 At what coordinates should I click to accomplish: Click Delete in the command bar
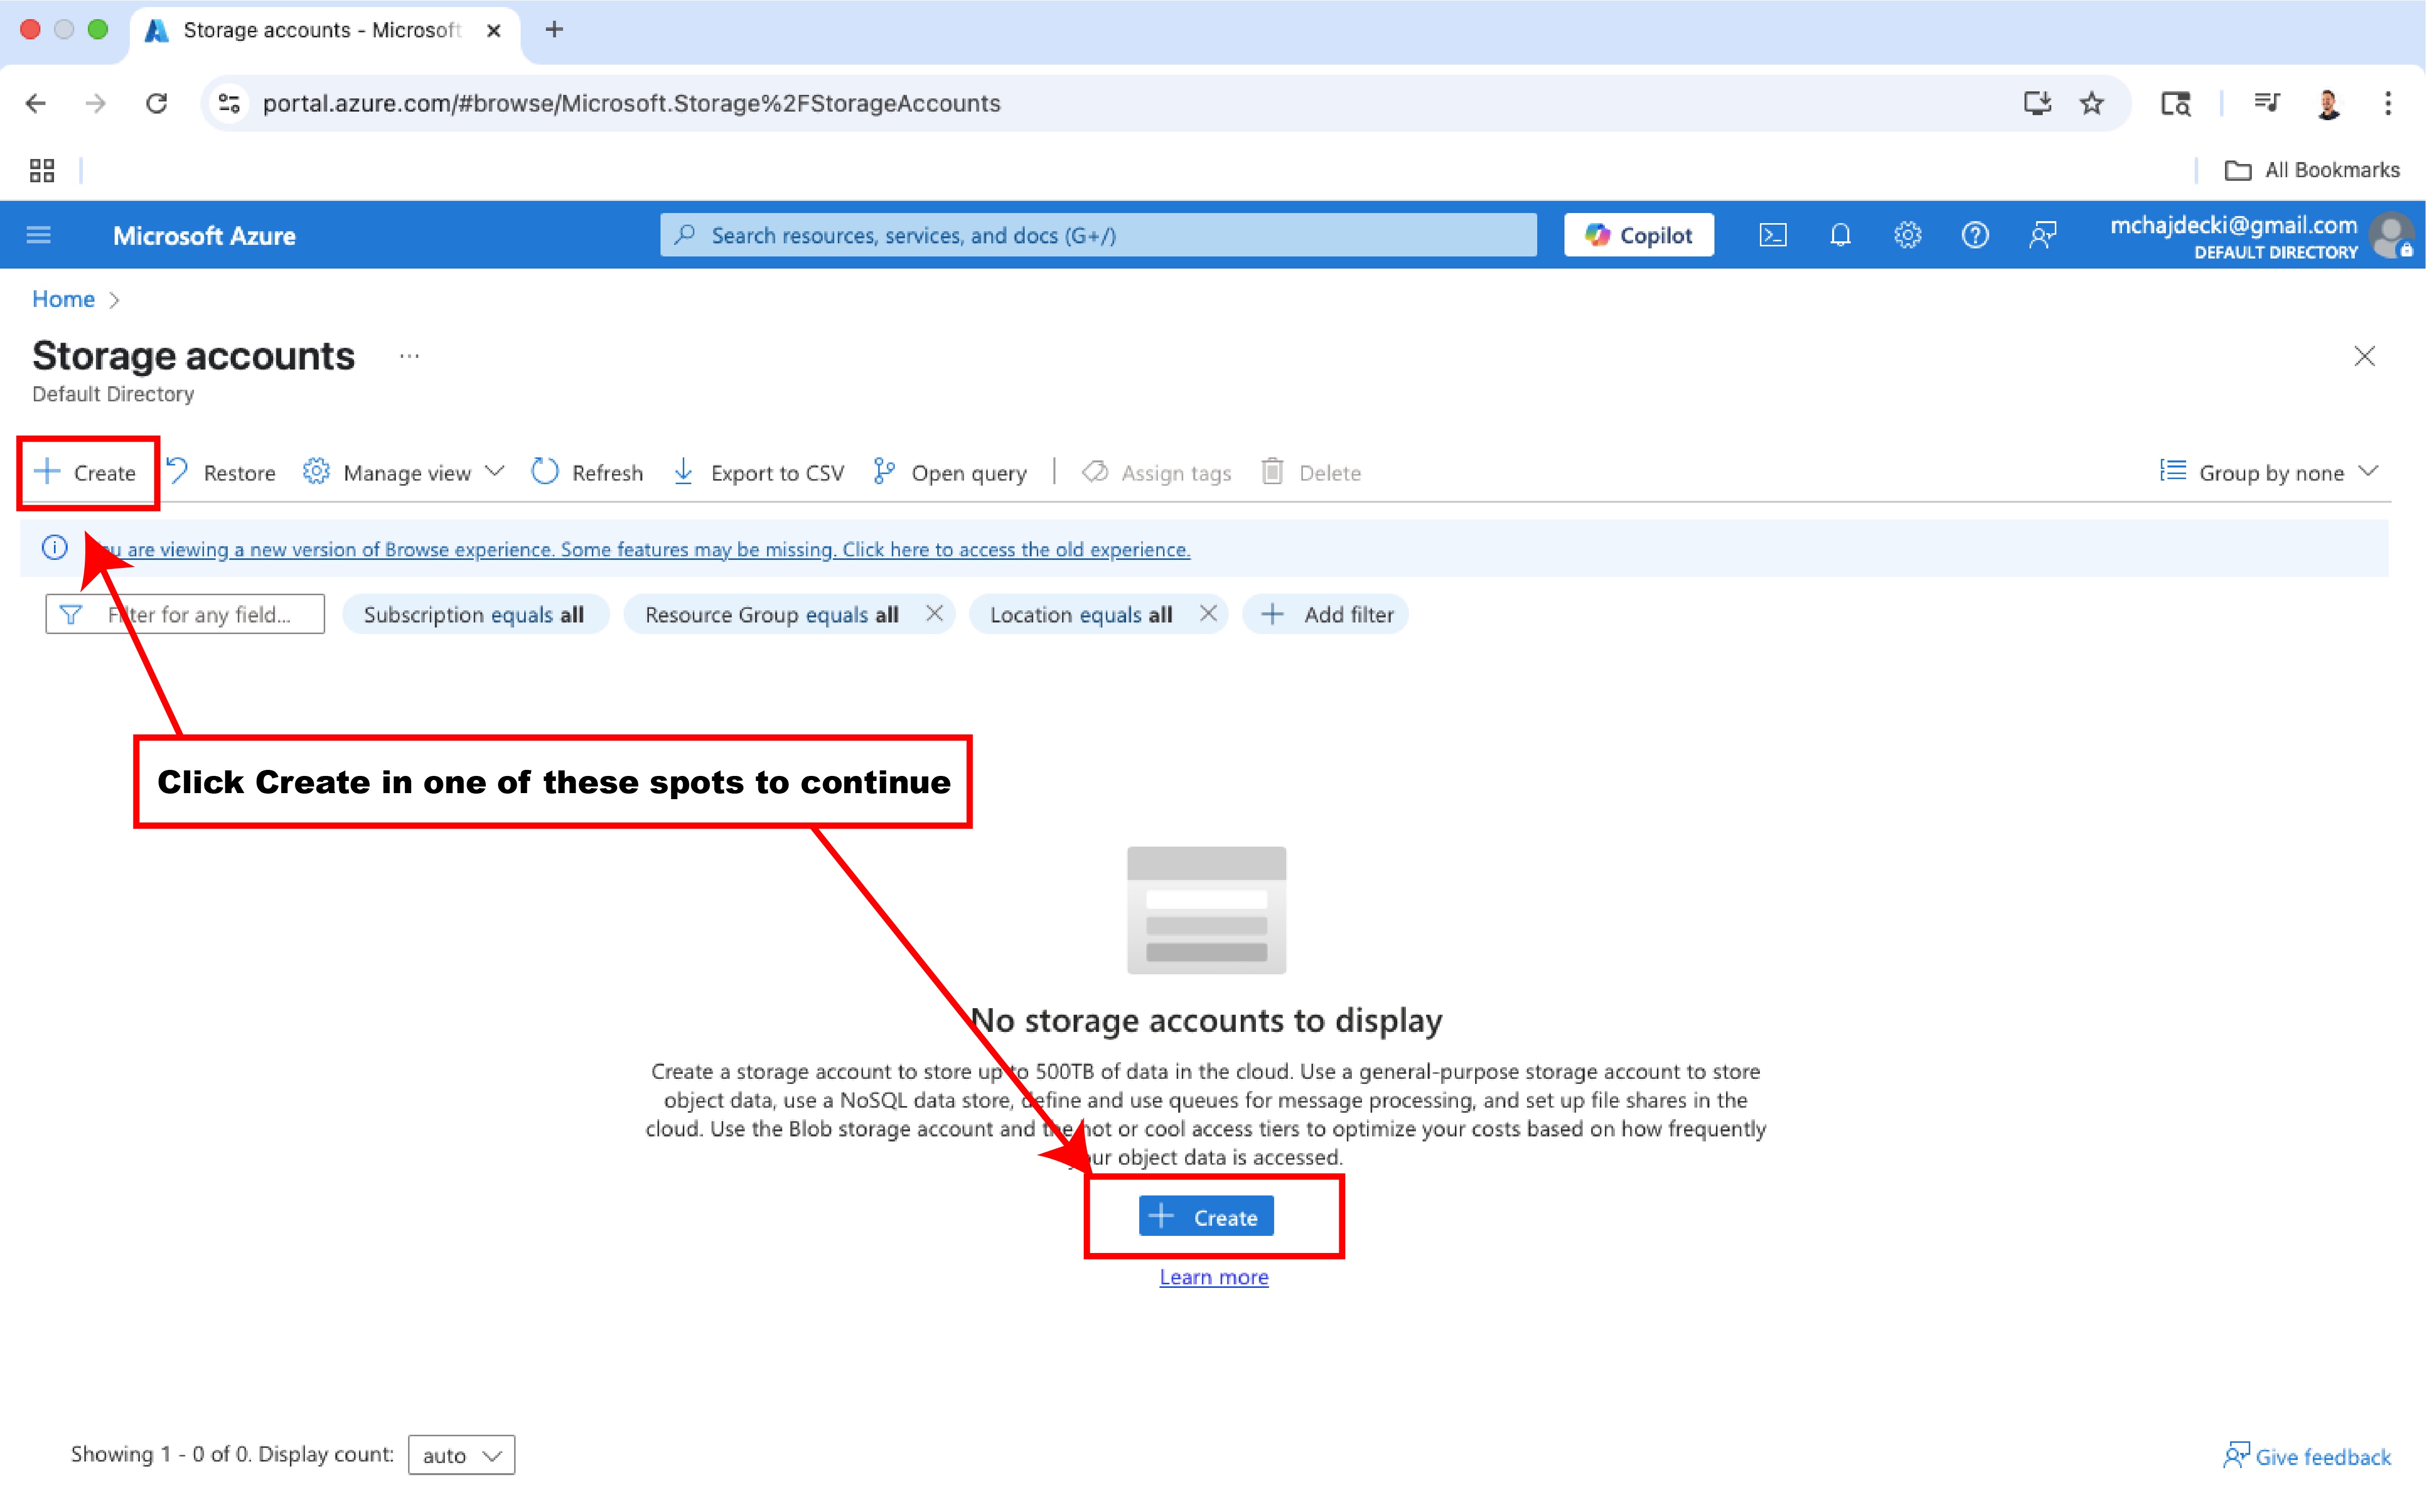[1312, 472]
